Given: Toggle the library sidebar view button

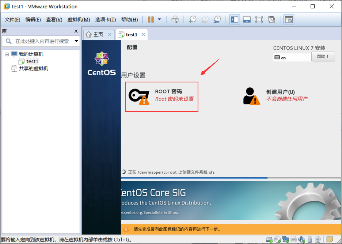Looking at the screenshot, I should (235, 20).
